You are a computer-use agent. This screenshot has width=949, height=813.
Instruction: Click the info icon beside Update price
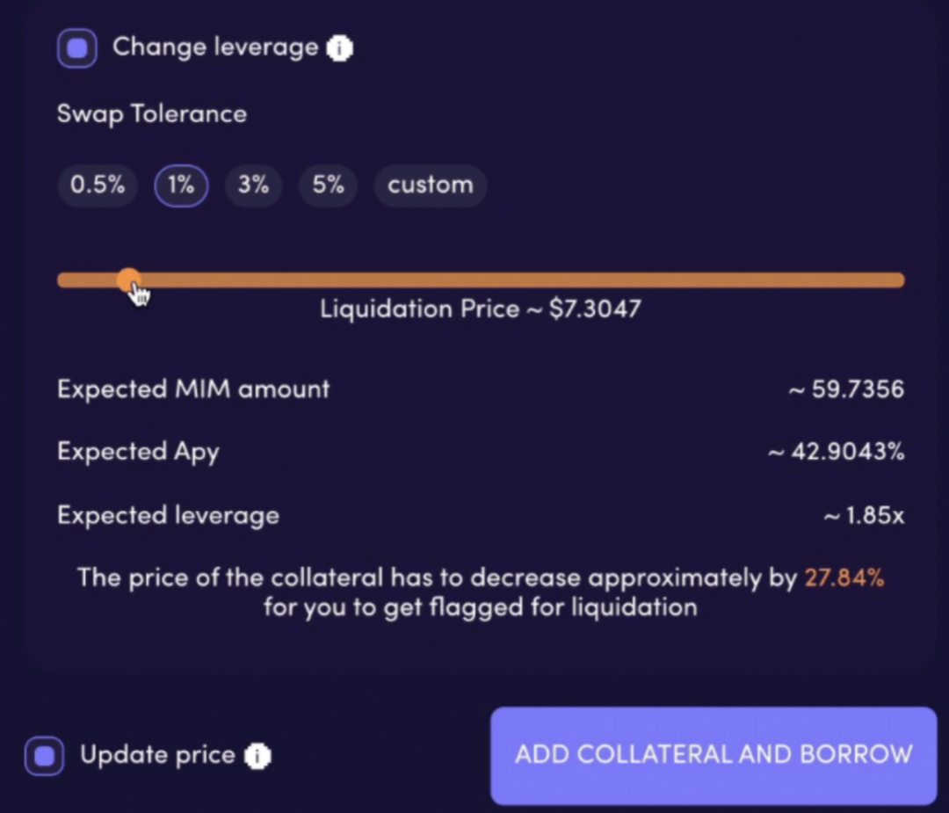[257, 756]
